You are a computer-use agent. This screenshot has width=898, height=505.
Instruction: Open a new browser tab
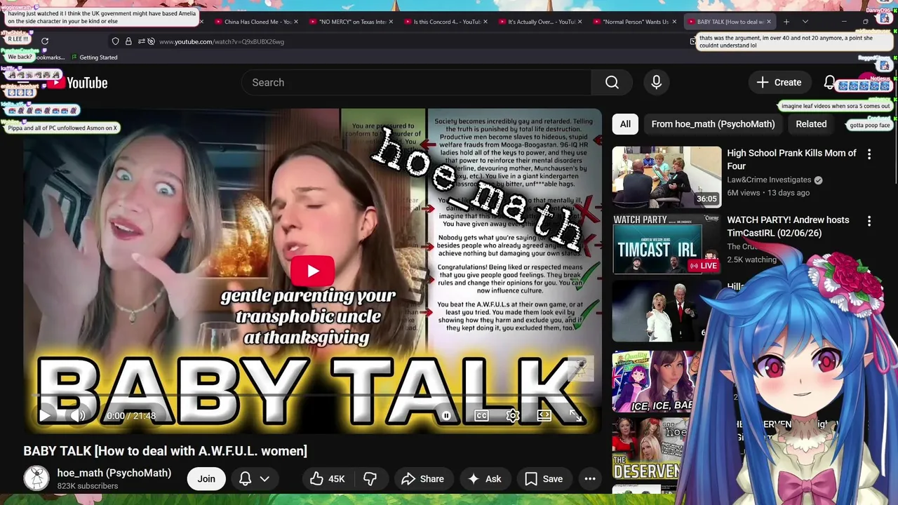786,22
